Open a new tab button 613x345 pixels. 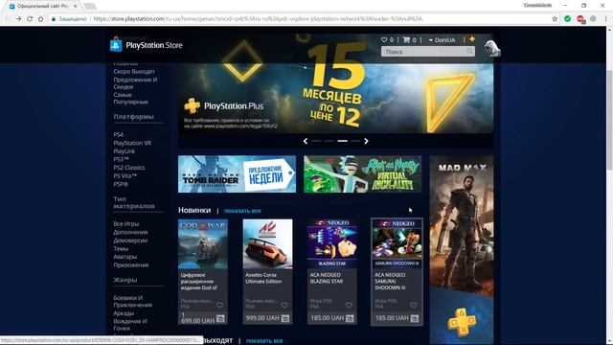[90, 6]
